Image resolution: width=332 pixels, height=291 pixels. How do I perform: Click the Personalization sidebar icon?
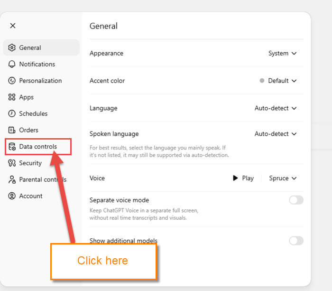(x=12, y=81)
